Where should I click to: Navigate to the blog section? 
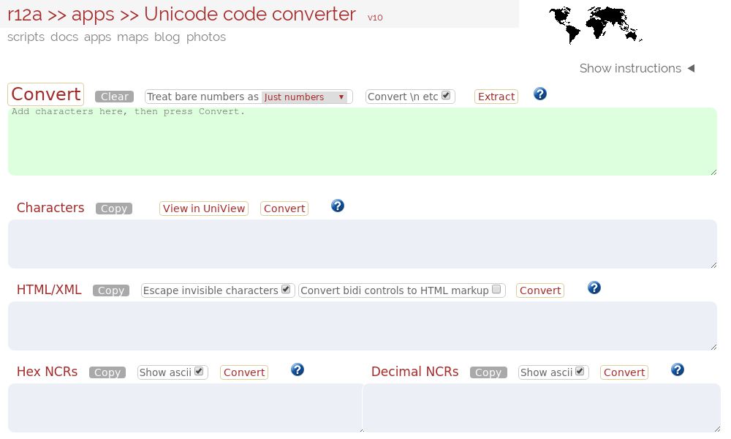pos(167,37)
